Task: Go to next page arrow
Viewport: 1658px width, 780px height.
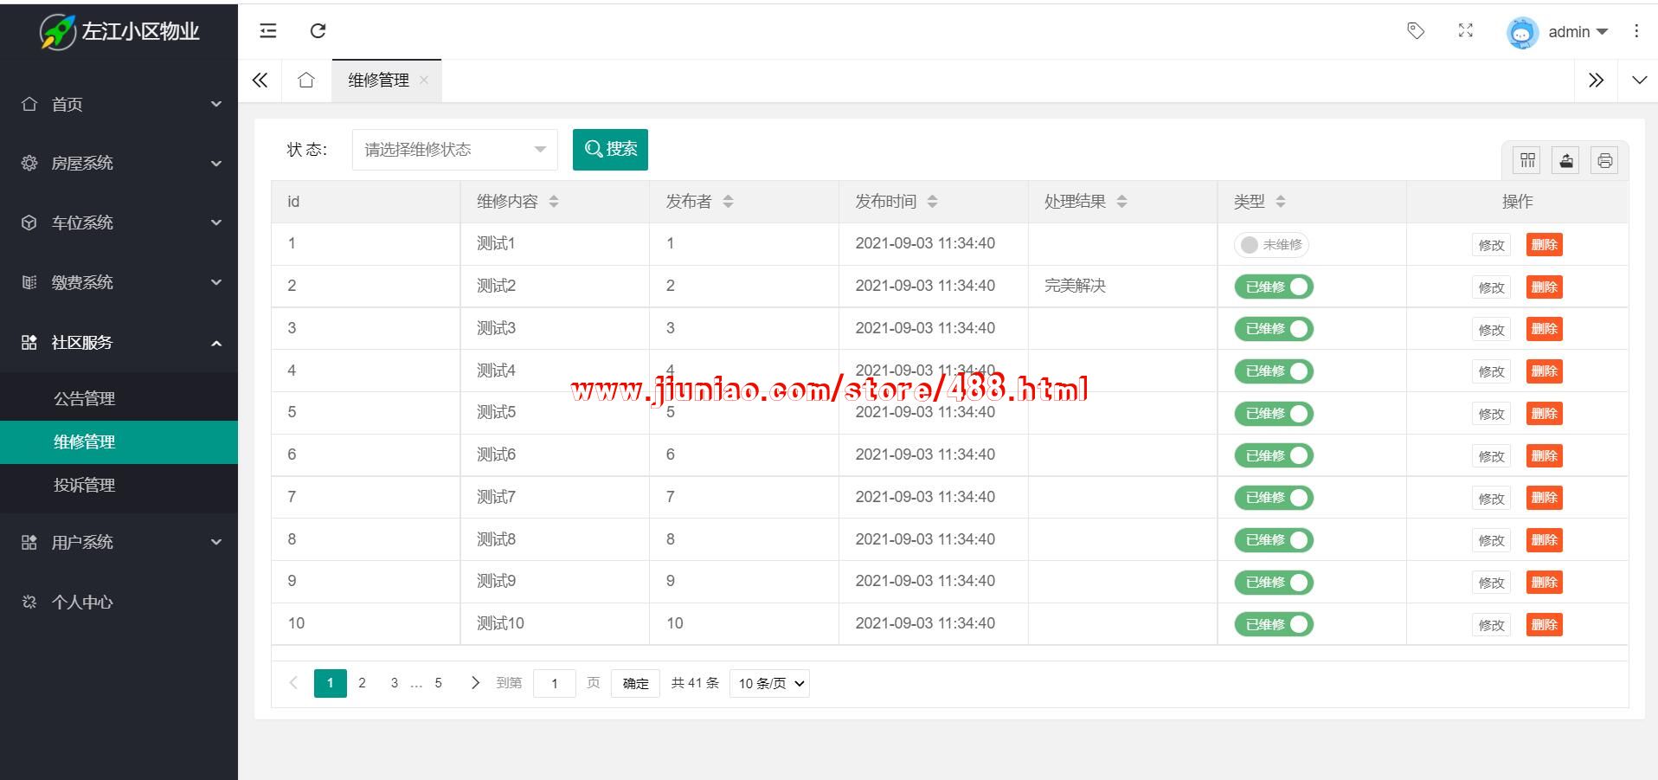Action: tap(475, 683)
